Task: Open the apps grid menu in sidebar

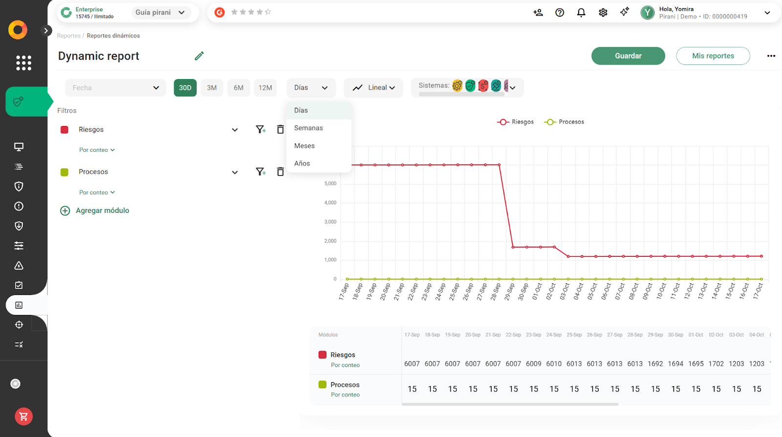Action: (23, 63)
